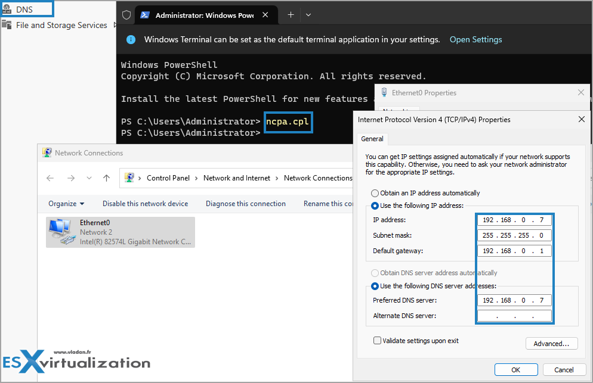Open DNS in Server Manager sidebar

click(24, 10)
